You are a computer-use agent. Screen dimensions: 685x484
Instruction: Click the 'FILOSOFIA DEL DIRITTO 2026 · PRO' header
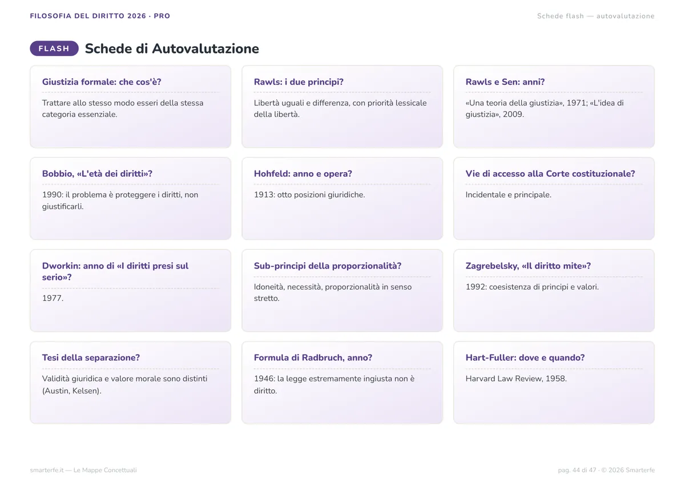[100, 16]
